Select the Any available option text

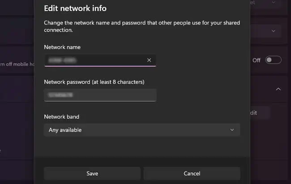tap(65, 130)
